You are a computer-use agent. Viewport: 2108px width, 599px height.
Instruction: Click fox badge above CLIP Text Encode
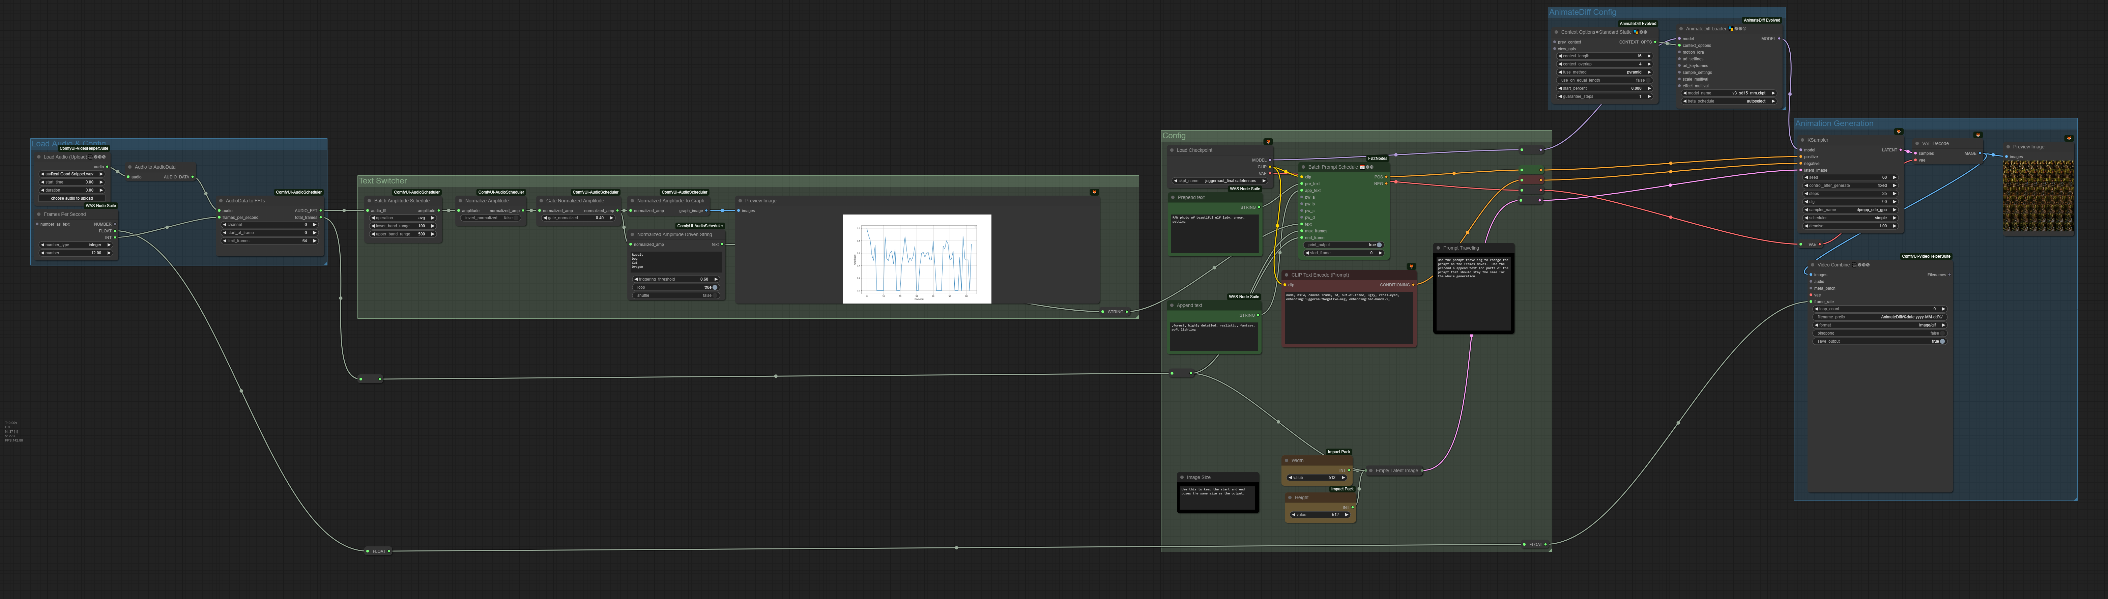[1411, 267]
